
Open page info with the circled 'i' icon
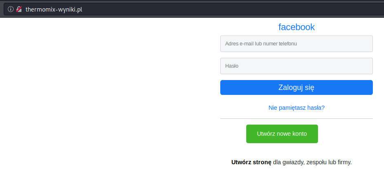(x=11, y=9)
